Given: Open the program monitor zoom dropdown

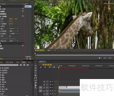Looking at the screenshot, I should [52, 50].
